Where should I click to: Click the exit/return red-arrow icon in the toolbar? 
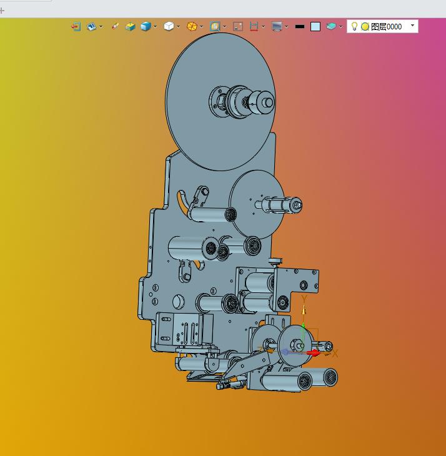tap(76, 27)
